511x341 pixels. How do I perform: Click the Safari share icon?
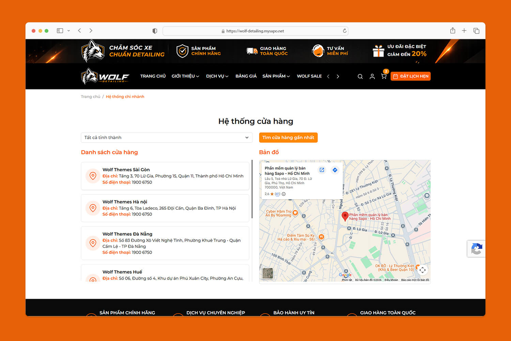pos(452,30)
